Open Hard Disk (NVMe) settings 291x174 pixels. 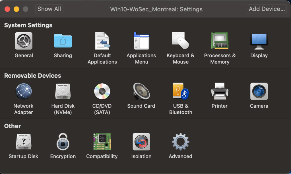pos(63,92)
